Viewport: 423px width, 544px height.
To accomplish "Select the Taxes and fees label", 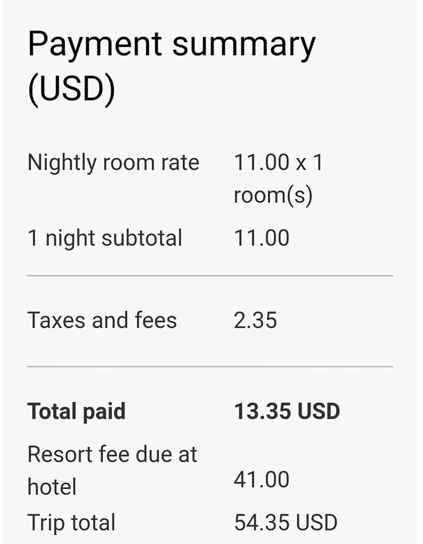I will click(102, 321).
